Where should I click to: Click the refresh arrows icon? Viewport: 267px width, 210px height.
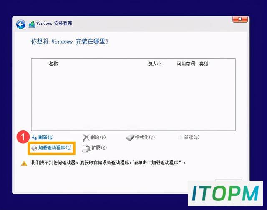pos(34,138)
